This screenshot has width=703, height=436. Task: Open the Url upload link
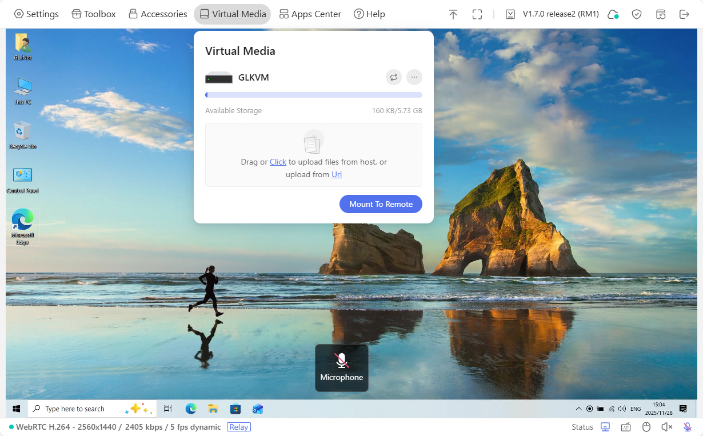[336, 174]
